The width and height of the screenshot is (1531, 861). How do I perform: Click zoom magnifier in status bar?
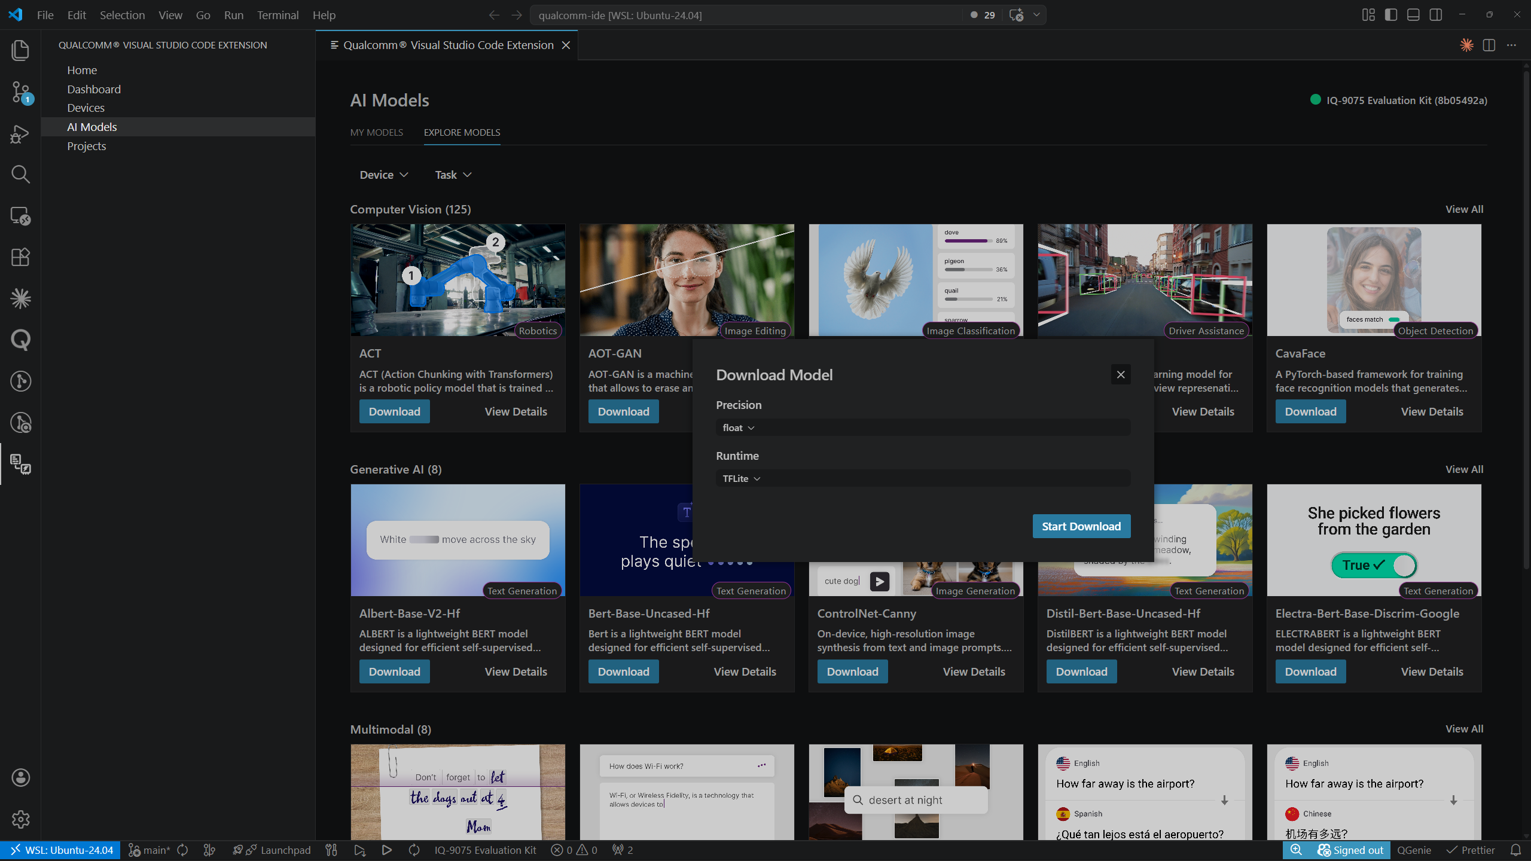[x=1296, y=850]
